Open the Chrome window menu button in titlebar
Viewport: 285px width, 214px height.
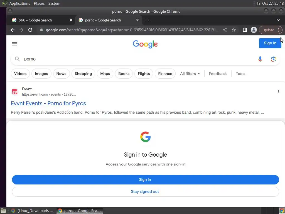click(10, 11)
